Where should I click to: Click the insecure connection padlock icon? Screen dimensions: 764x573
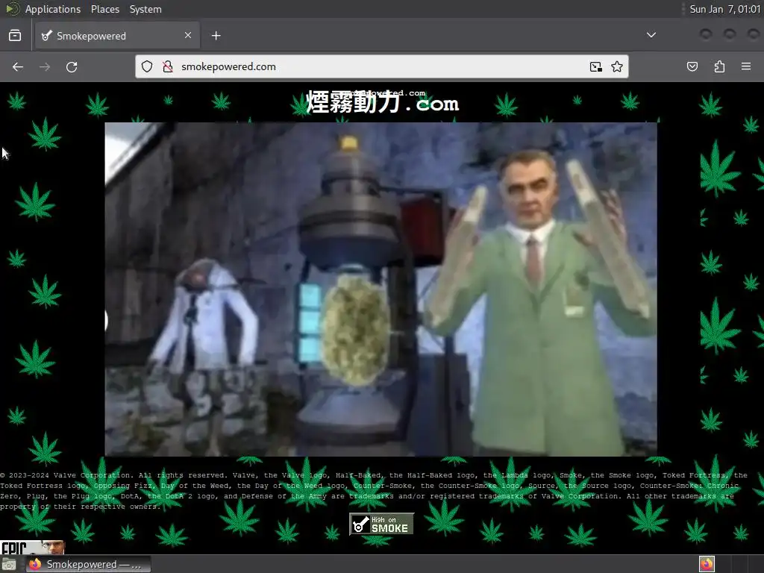pyautogui.click(x=168, y=66)
